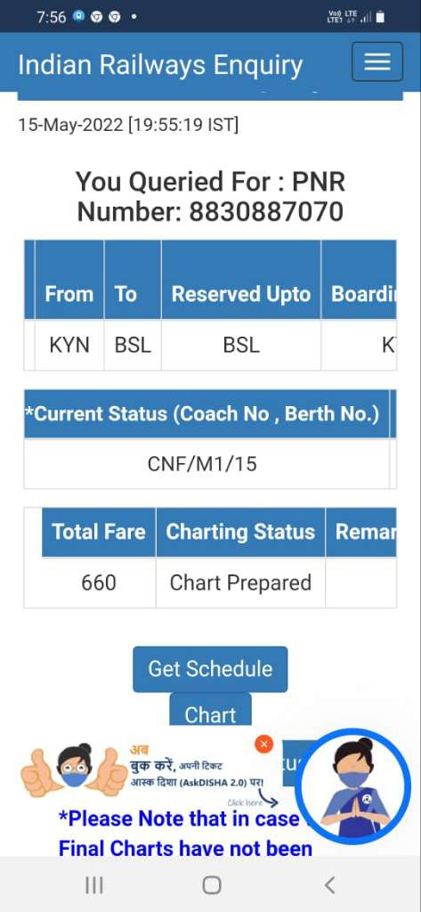Tap the Android home button
The height and width of the screenshot is (912, 421).
(x=212, y=885)
